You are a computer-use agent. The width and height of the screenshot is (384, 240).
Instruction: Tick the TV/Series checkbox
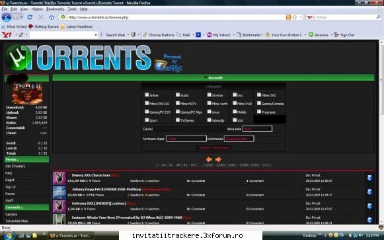tap(178, 120)
